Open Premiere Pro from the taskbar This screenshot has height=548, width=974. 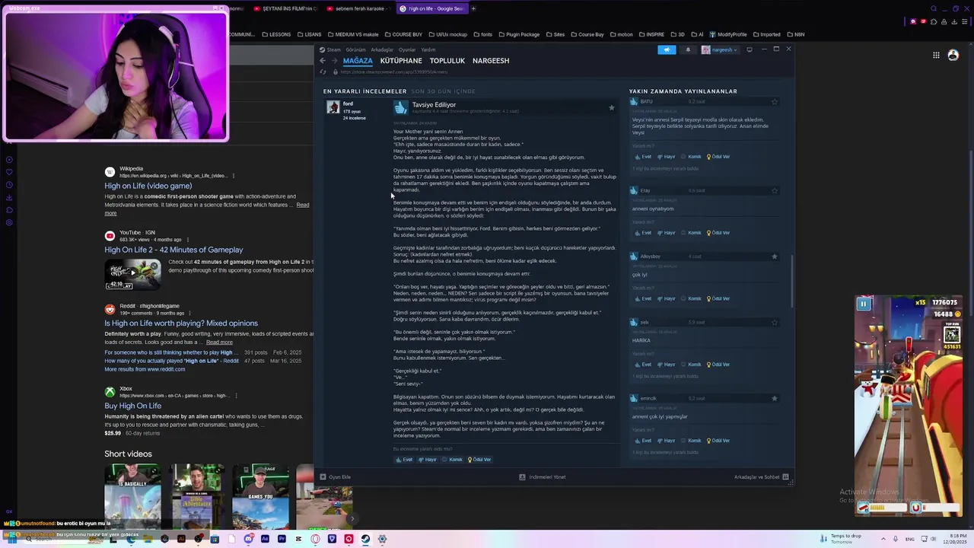pyautogui.click(x=282, y=539)
